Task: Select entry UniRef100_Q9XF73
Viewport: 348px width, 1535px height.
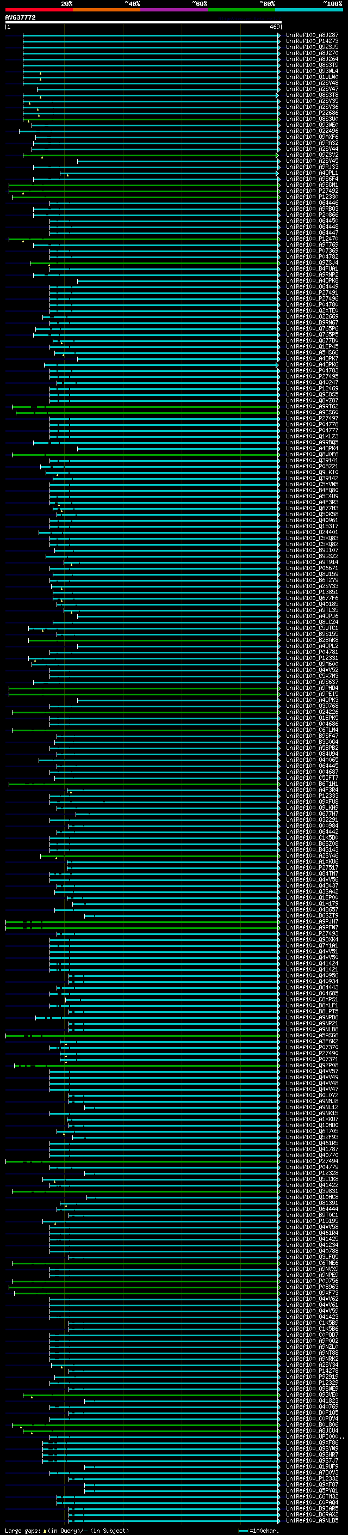Action: coord(312,1293)
